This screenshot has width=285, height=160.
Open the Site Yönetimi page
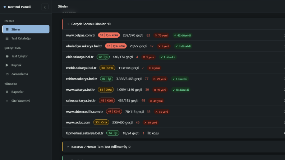[x=26, y=101]
